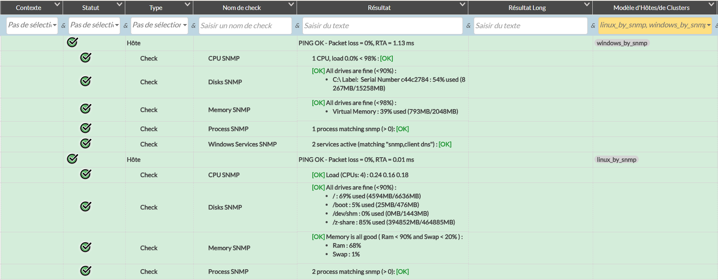Image resolution: width=718 pixels, height=280 pixels.
Task: Click status icon for Memory SNMP with Ram 68%
Action: point(85,247)
